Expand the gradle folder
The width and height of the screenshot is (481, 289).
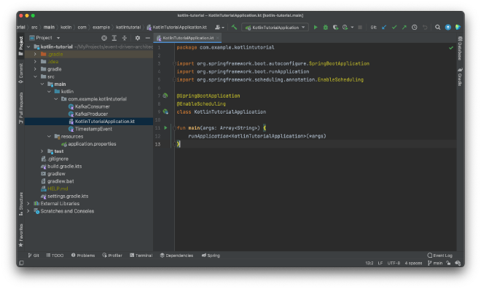coord(35,69)
